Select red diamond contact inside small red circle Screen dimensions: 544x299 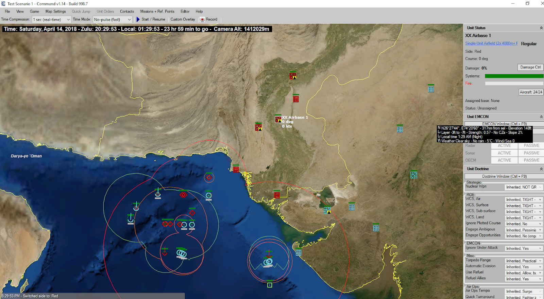click(209, 177)
